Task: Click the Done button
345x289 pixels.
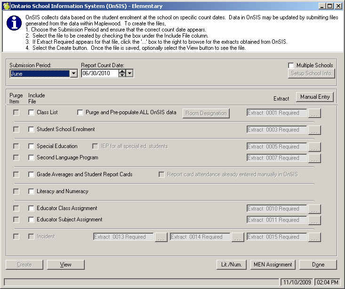Action: [x=318, y=265]
